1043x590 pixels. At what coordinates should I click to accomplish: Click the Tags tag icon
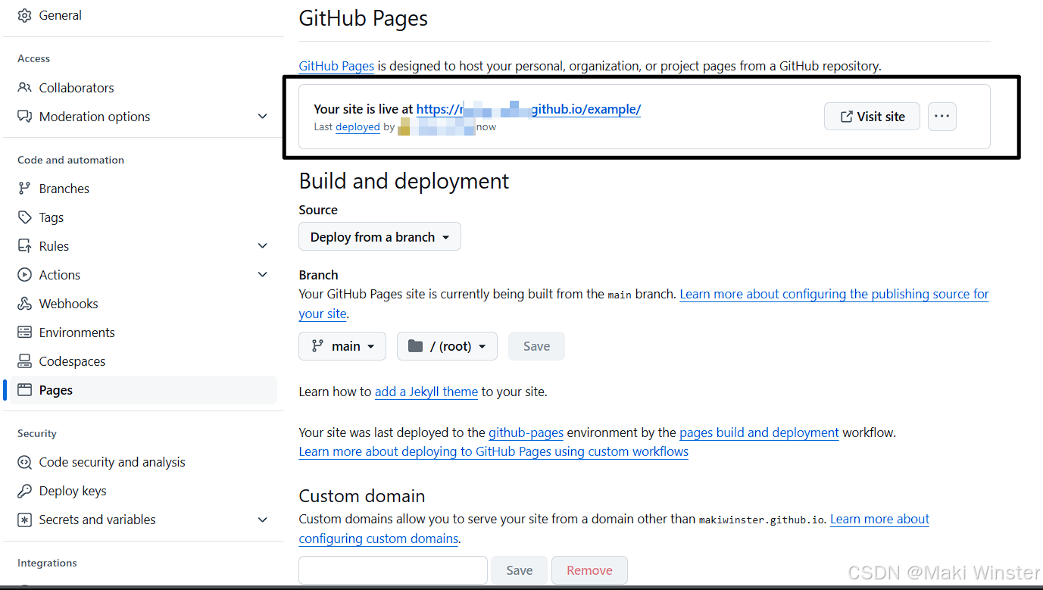[25, 217]
